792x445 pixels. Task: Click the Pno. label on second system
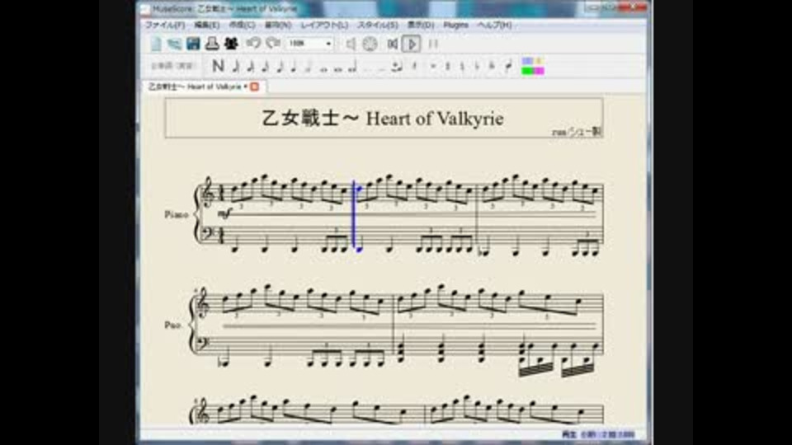click(172, 325)
